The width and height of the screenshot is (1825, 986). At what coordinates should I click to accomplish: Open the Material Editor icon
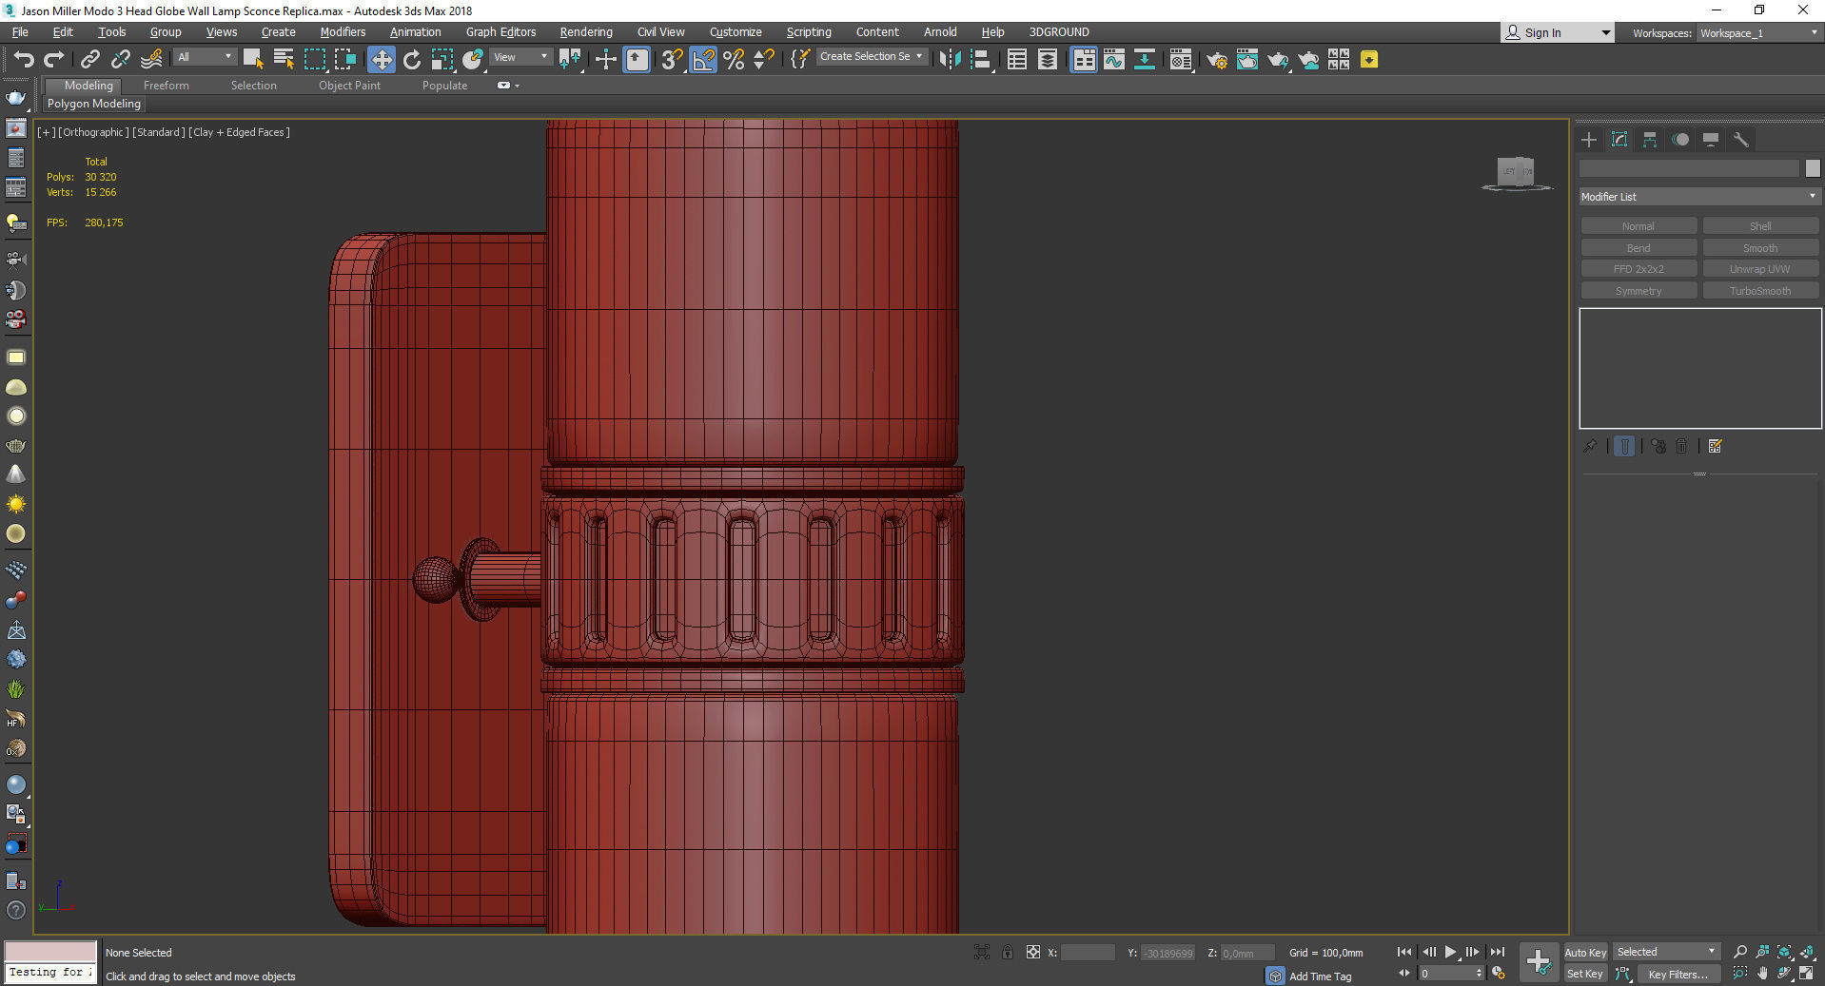[x=1180, y=60]
